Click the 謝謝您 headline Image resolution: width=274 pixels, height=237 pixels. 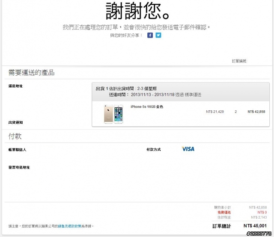[x=137, y=11]
